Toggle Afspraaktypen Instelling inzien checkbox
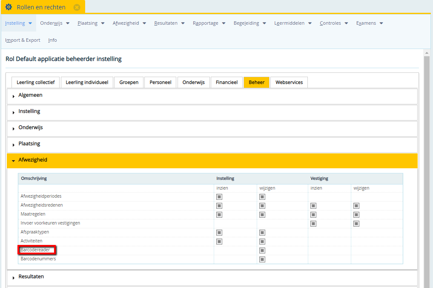This screenshot has height=288, width=433. (x=219, y=233)
